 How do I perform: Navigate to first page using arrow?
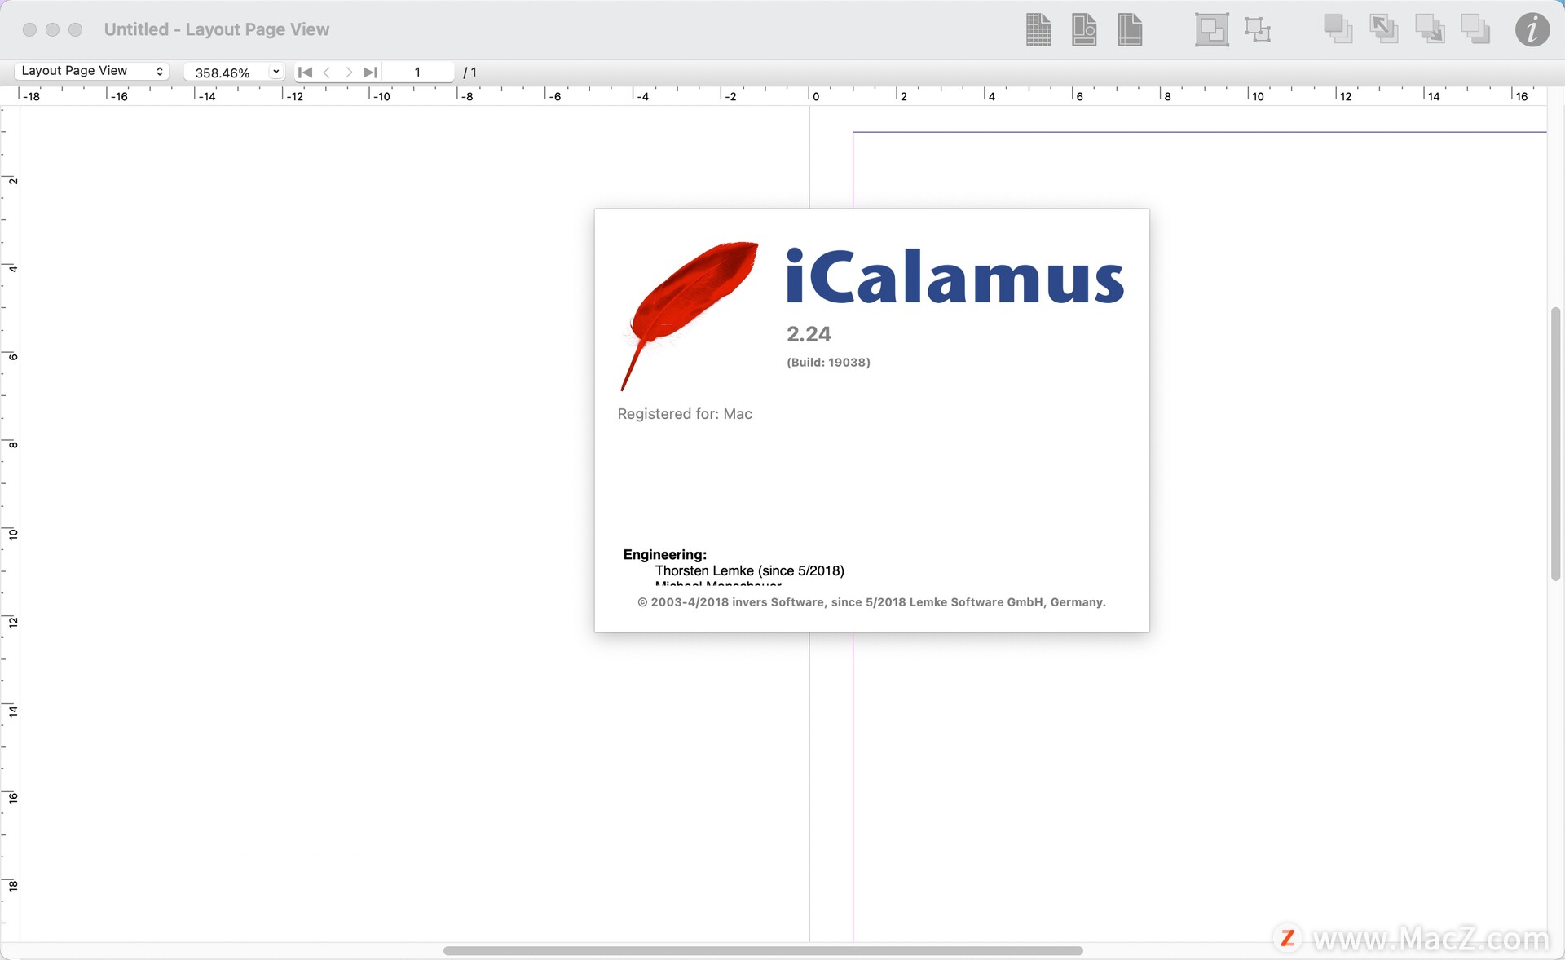click(x=302, y=72)
